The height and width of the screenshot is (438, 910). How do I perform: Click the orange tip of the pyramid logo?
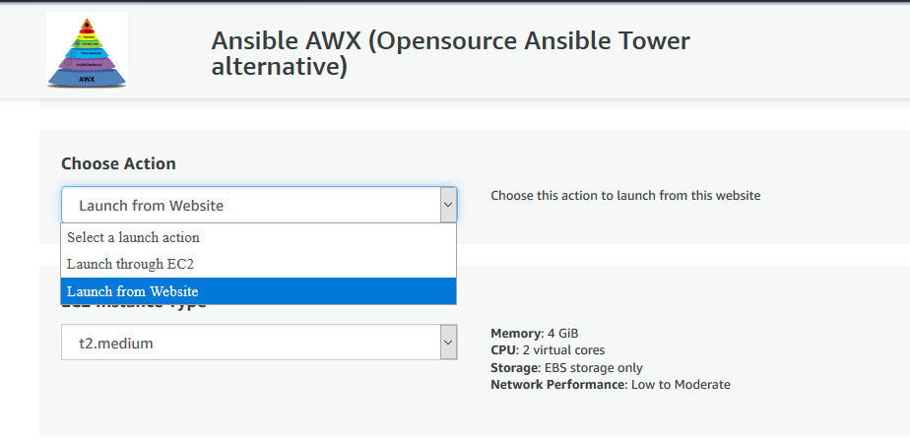pyautogui.click(x=87, y=22)
